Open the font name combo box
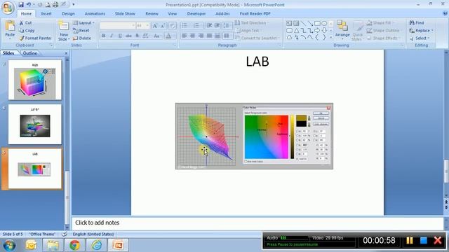This screenshot has width=449, height=252. [x=118, y=26]
